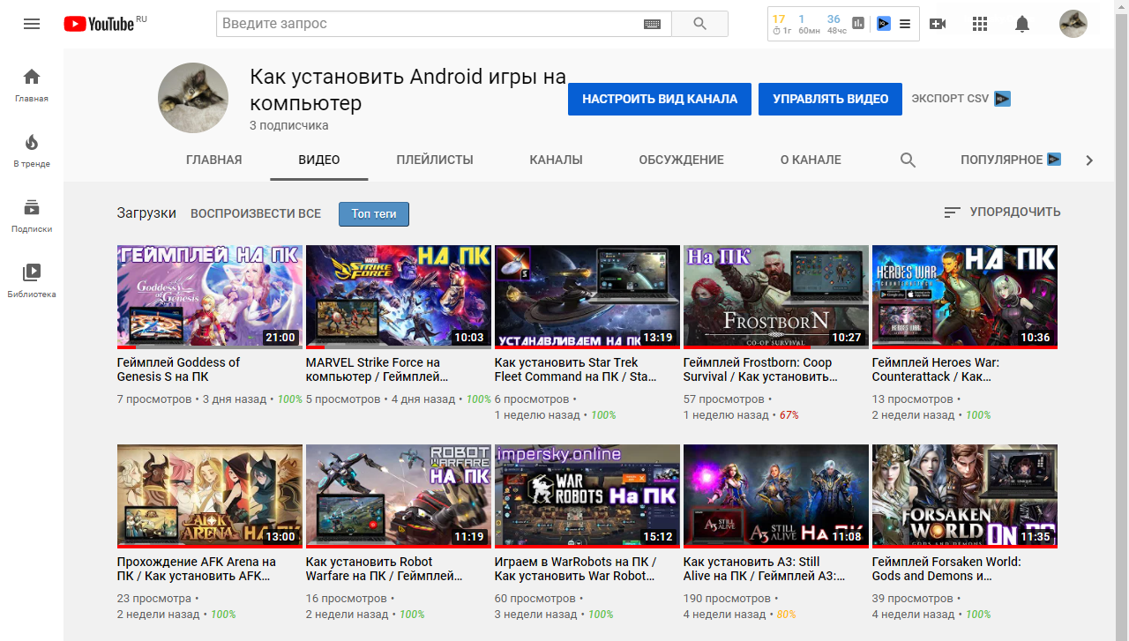
Task: Open War Robots video thumbnail
Action: (587, 496)
